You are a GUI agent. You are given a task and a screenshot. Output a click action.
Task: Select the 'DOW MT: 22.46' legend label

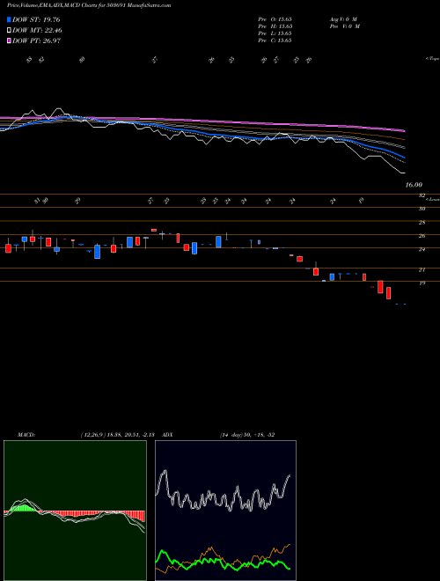pyautogui.click(x=37, y=31)
